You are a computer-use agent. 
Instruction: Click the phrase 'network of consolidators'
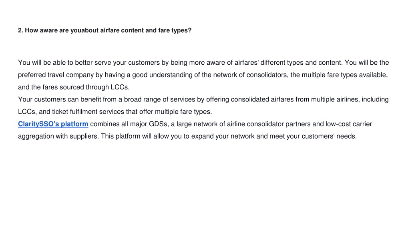(x=250, y=75)
